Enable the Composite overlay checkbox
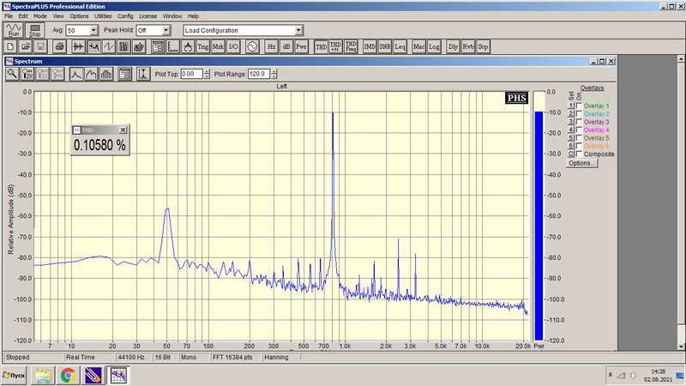 coord(580,154)
